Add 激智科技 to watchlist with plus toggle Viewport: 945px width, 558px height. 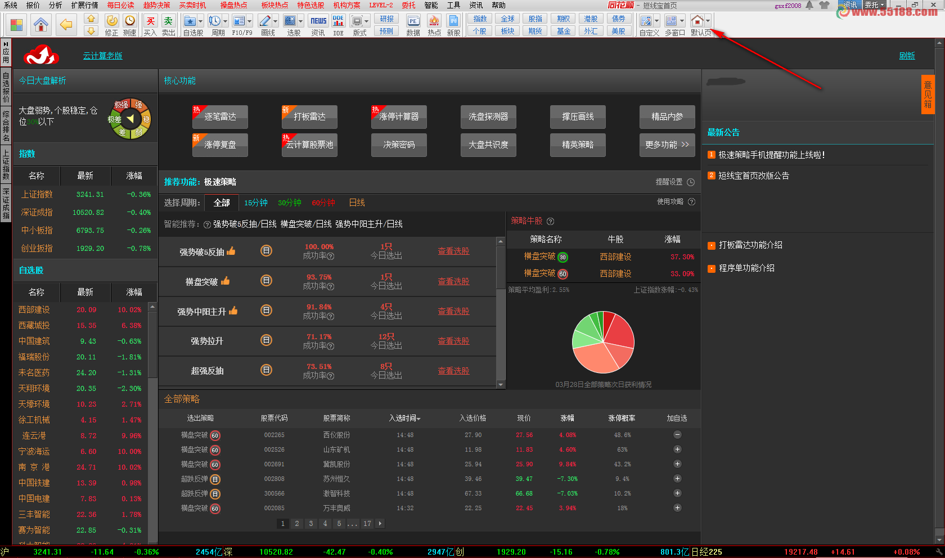677,493
